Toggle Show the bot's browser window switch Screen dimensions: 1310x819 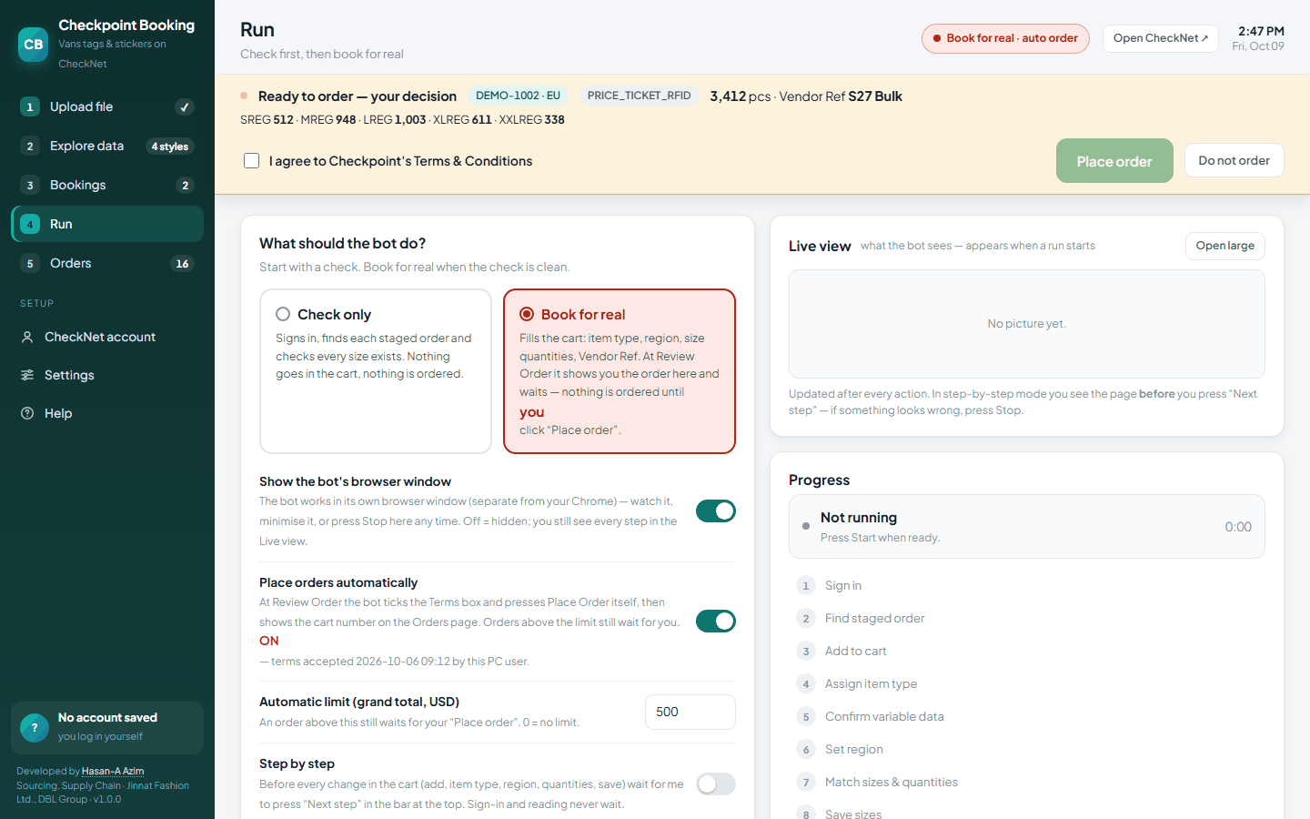[x=716, y=511]
